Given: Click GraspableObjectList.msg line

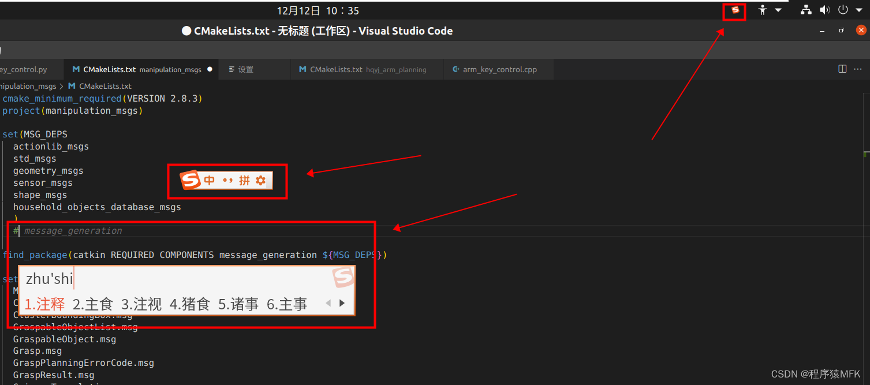Looking at the screenshot, I should click(x=76, y=327).
